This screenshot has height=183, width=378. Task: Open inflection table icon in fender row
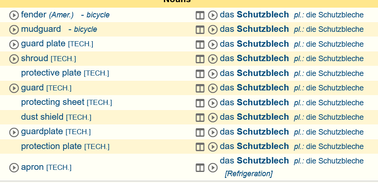click(x=200, y=15)
